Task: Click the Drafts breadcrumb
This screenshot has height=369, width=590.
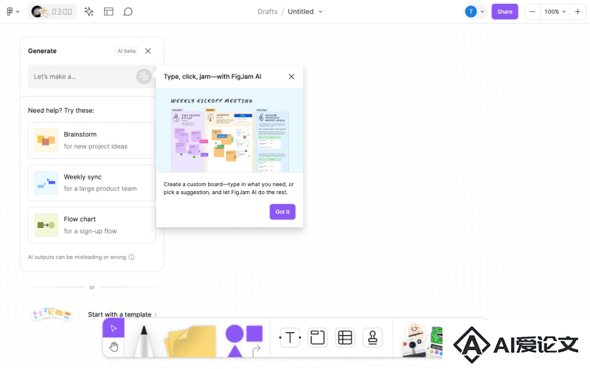Action: 267,12
